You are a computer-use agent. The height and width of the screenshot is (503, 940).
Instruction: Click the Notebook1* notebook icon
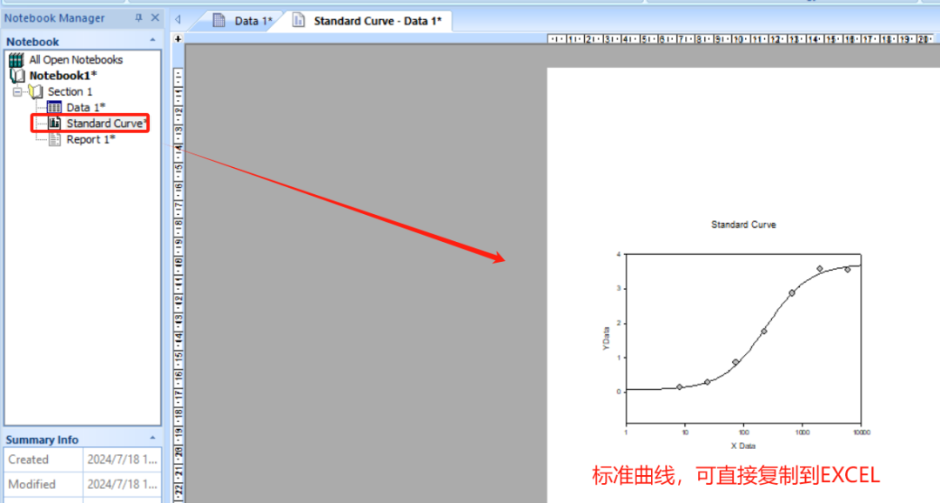[x=17, y=76]
